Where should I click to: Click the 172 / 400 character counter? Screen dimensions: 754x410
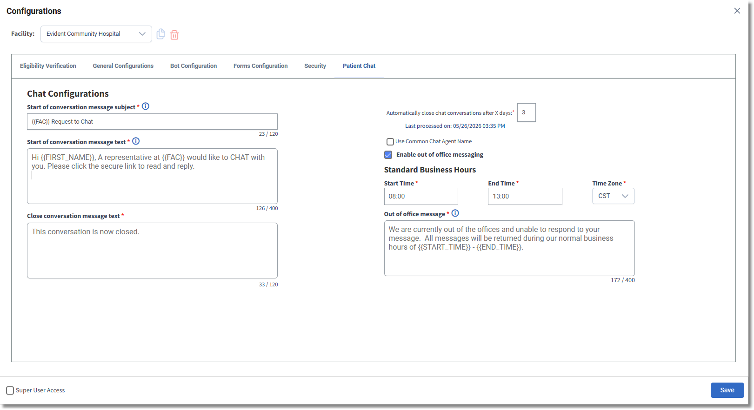point(623,280)
